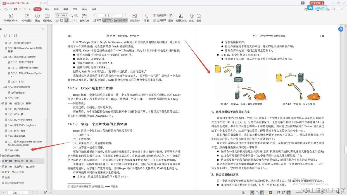Open a new tab with the plus button
Image resolution: width=347 pixels, height=195 pixels.
click(52, 3)
